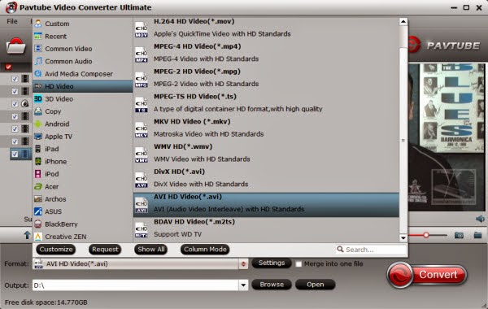Click the Show All button
Image resolution: width=488 pixels, height=309 pixels.
tap(151, 250)
